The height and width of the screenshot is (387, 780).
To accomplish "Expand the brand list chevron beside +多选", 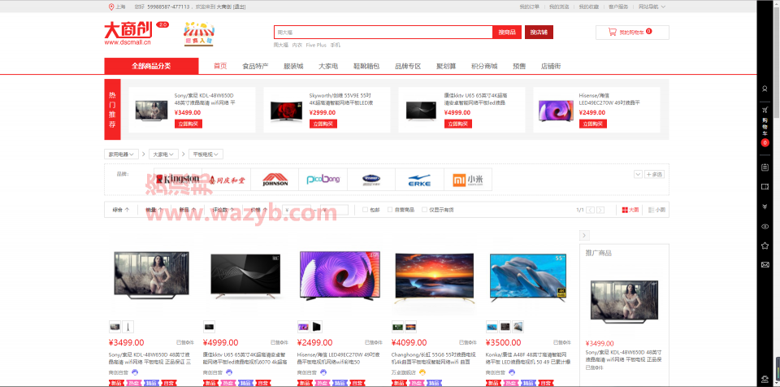I will (x=638, y=174).
